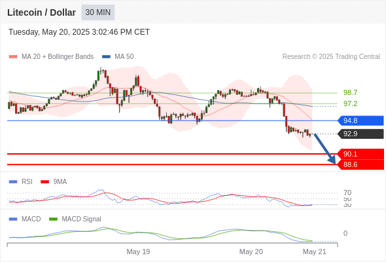Click the blue downward forecast arrow
This screenshot has width=386, height=262.
(x=325, y=149)
